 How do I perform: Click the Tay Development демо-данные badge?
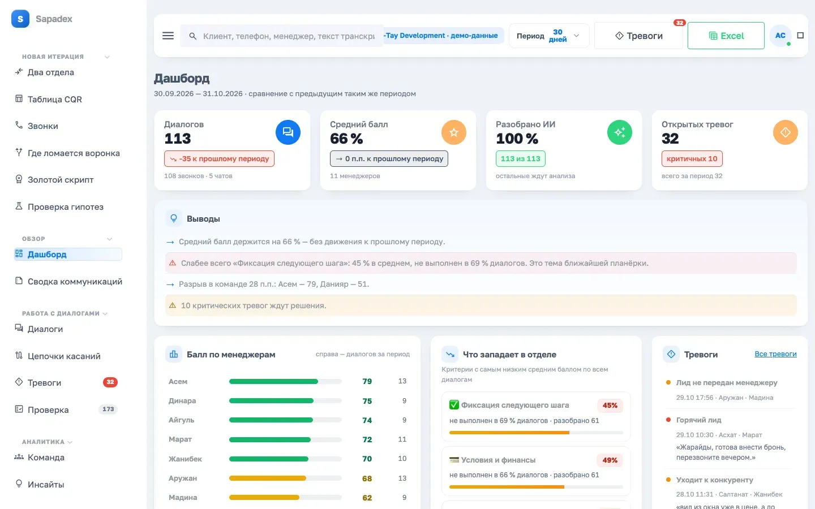tap(443, 36)
